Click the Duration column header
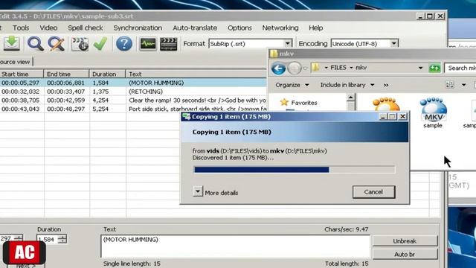Image resolution: width=476 pixels, height=268 pixels. (x=107, y=74)
